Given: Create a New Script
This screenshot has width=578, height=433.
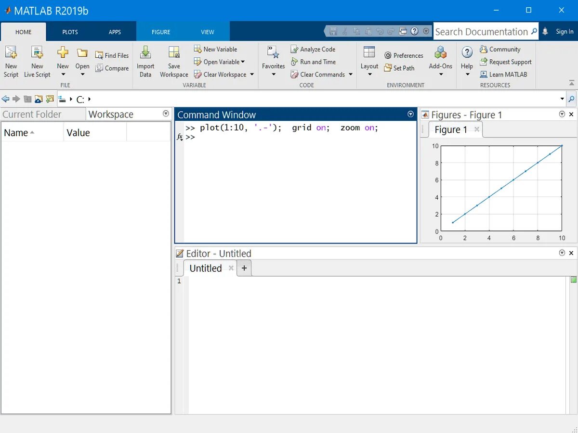Looking at the screenshot, I should [x=11, y=62].
